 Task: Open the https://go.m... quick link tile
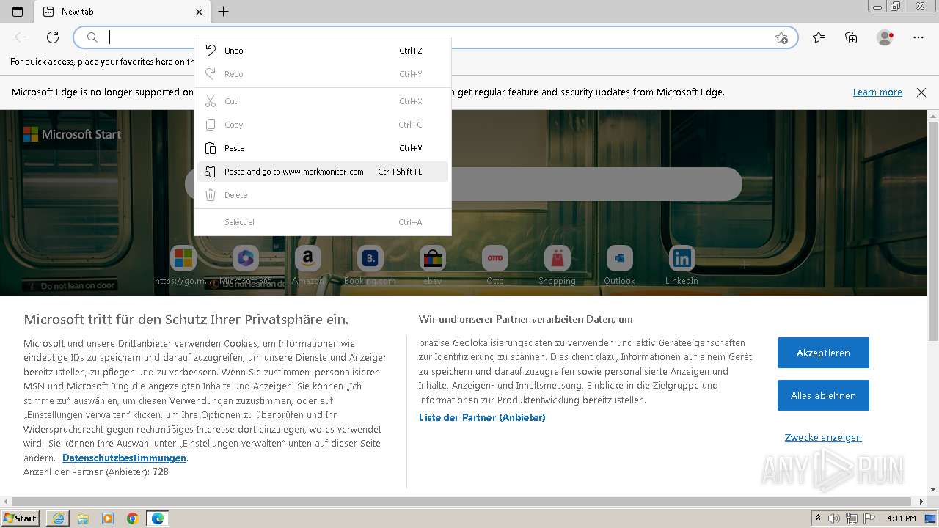[x=183, y=265]
